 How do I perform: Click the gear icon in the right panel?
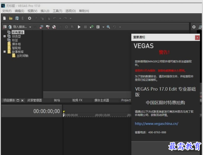point(194,27)
